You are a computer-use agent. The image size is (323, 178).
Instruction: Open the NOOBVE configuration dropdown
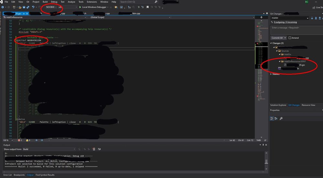[51, 7]
